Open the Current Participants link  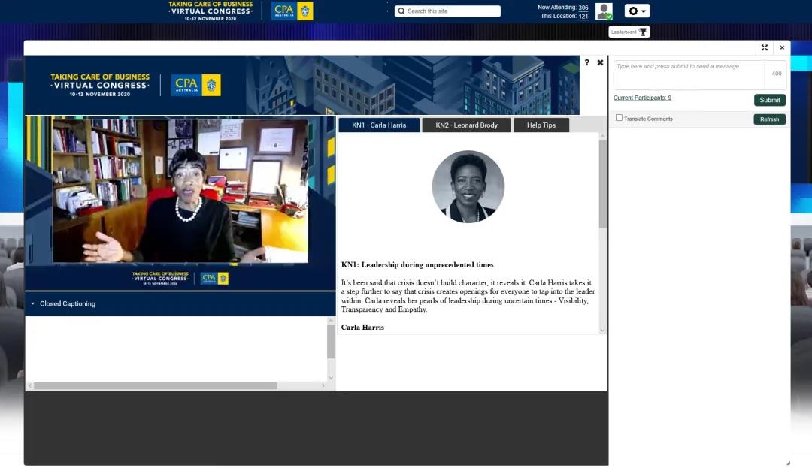point(642,98)
